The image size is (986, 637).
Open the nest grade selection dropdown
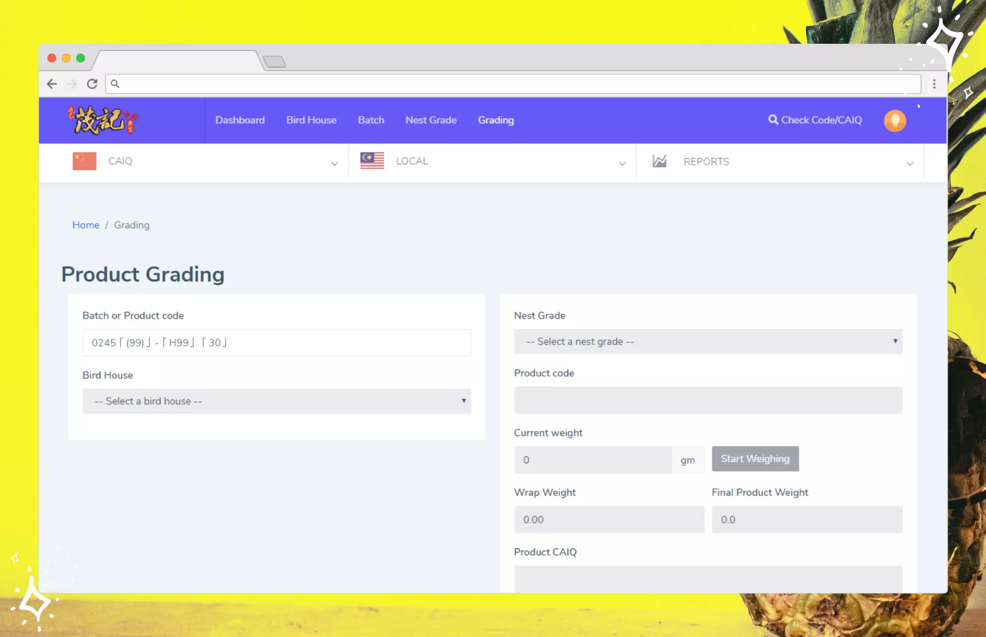[x=708, y=341]
